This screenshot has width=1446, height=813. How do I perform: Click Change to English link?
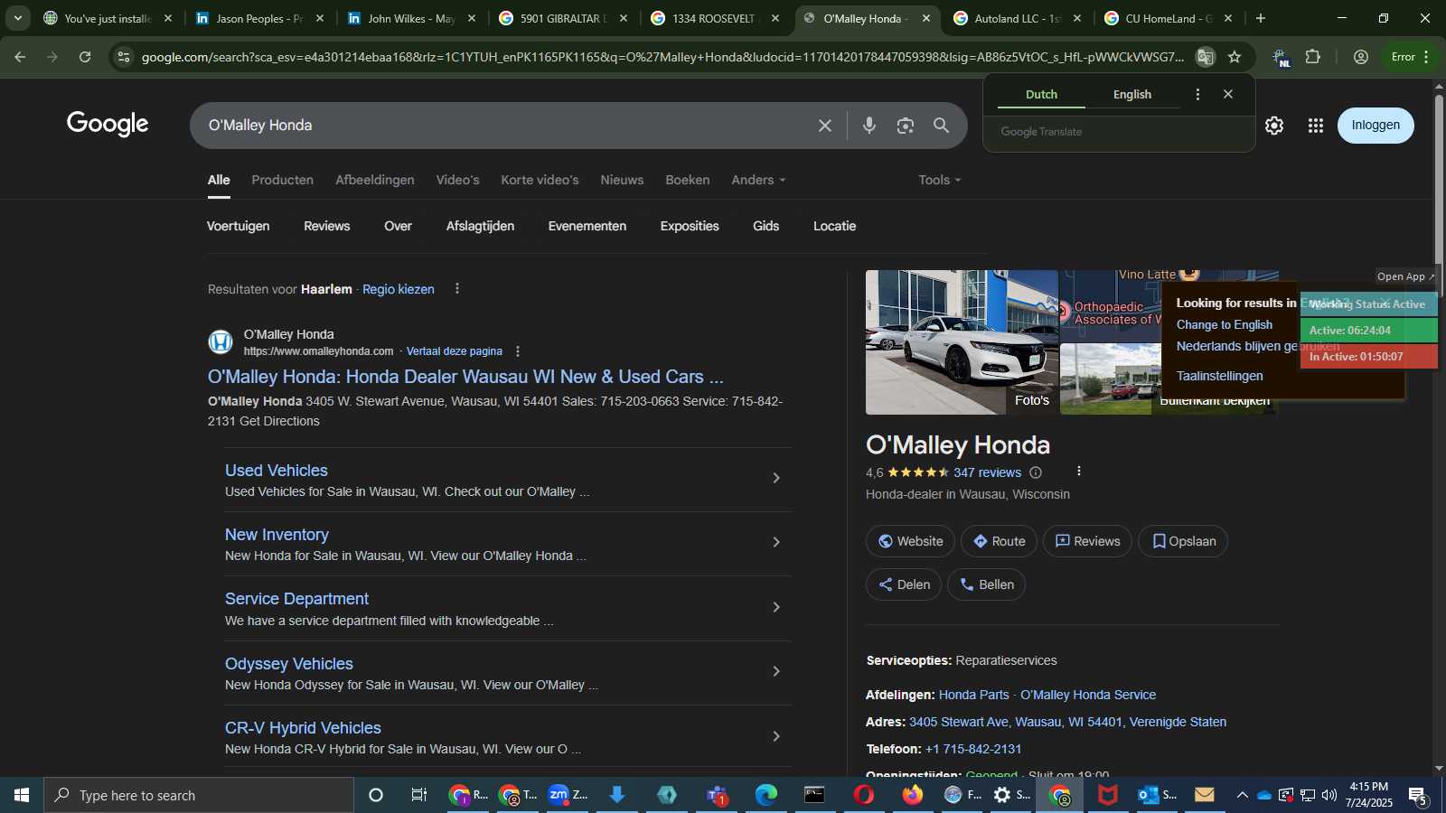point(1224,325)
